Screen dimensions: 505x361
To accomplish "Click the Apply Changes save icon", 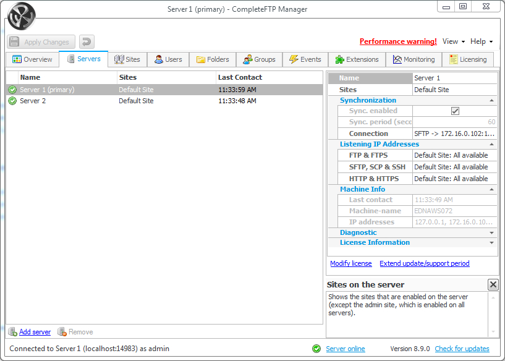I will pyautogui.click(x=15, y=42).
